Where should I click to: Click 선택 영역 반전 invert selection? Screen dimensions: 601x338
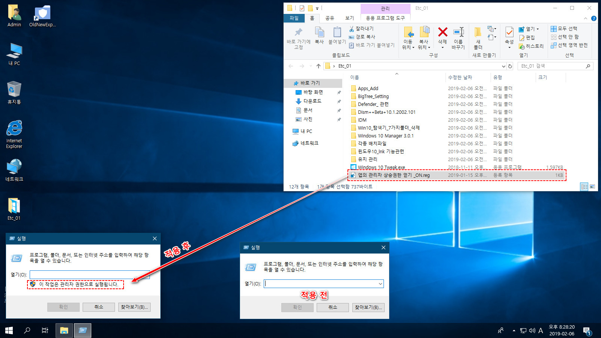pyautogui.click(x=569, y=45)
